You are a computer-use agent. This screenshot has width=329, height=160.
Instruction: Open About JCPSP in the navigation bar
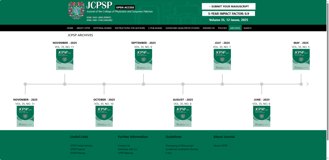point(83,28)
